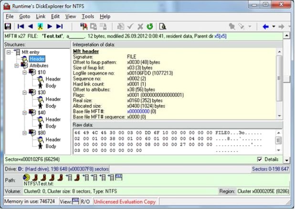This screenshot has width=295, height=209.
Task: Select the Mft entry Header item
Action: click(x=37, y=59)
